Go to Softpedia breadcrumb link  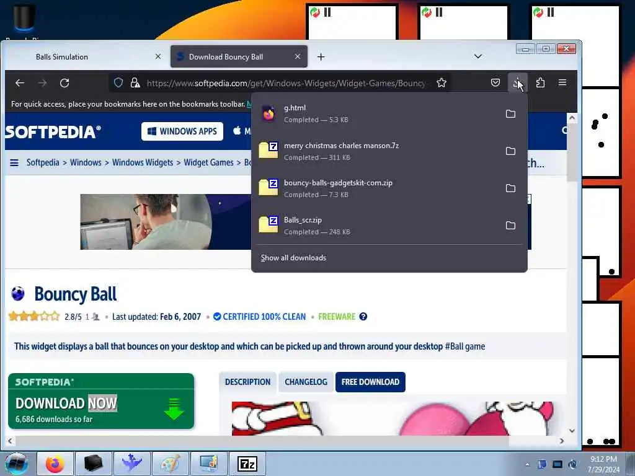pos(43,163)
